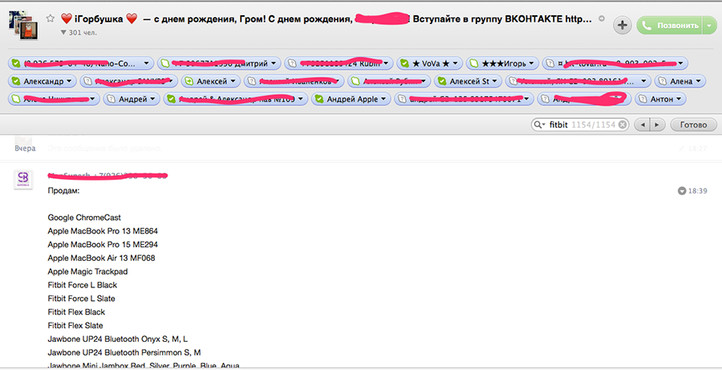Viewport: 722px width, 370px height.
Task: Click the Продам: message line
Action: [63, 191]
